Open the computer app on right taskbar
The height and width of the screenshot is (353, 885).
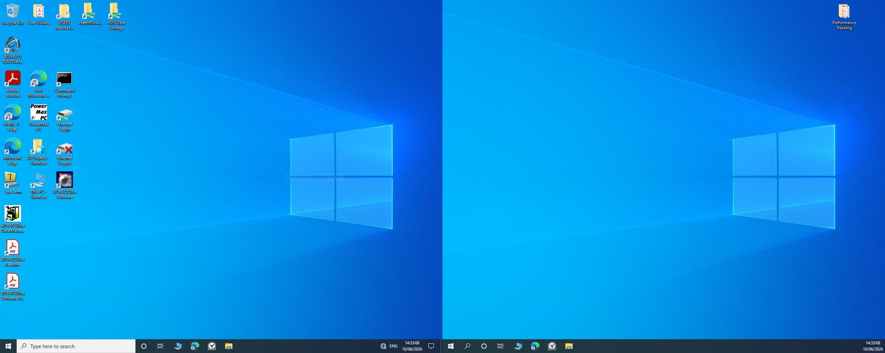(x=518, y=346)
